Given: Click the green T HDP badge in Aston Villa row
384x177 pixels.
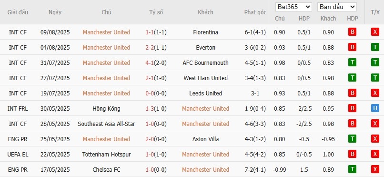Looking at the screenshot, I should (352, 139).
